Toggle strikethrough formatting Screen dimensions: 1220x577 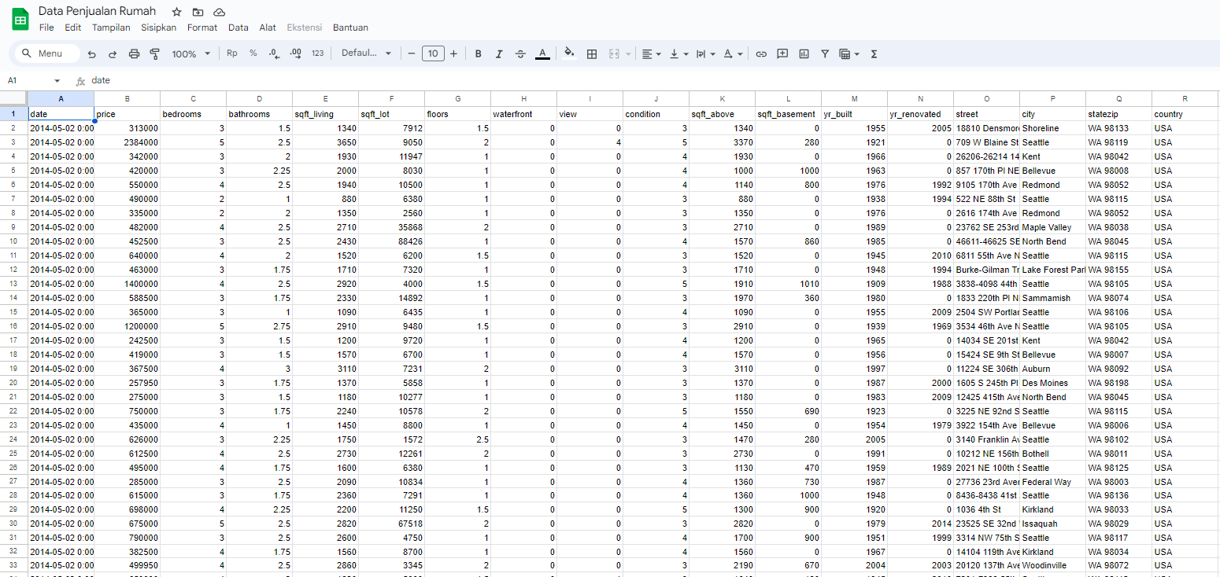click(520, 53)
